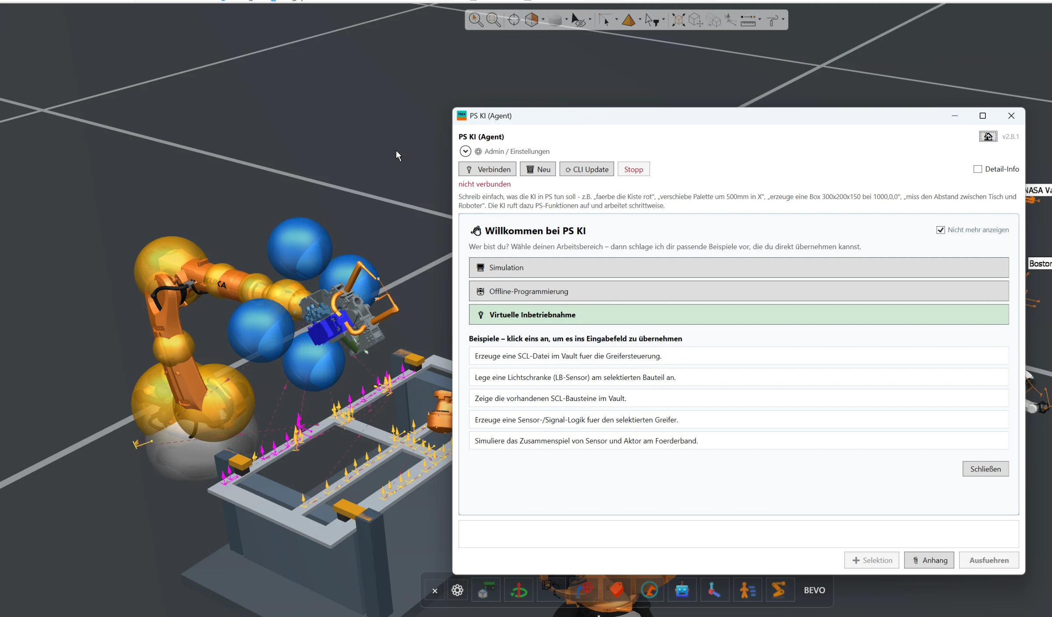The image size is (1052, 617).
Task: Click the Schließen button
Action: [985, 469]
